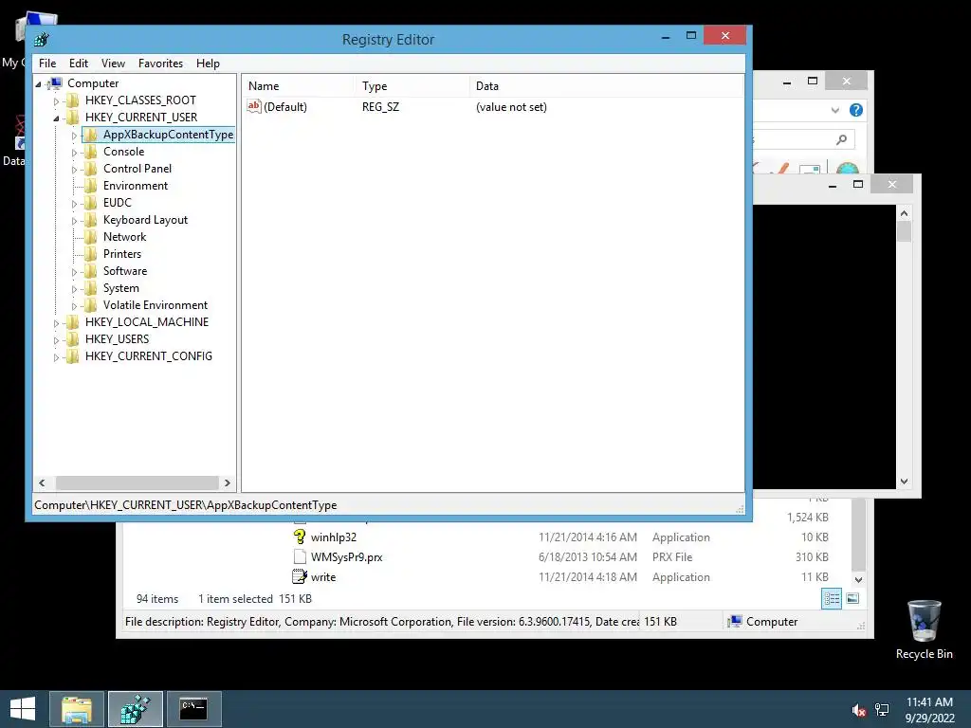Open File Explorer from the taskbar
This screenshot has width=971, height=728.
point(77,709)
